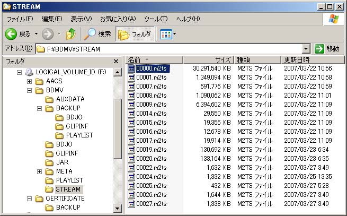347x216 pixels.
Task: Collapse the BDMV folder node
Action: [29, 90]
